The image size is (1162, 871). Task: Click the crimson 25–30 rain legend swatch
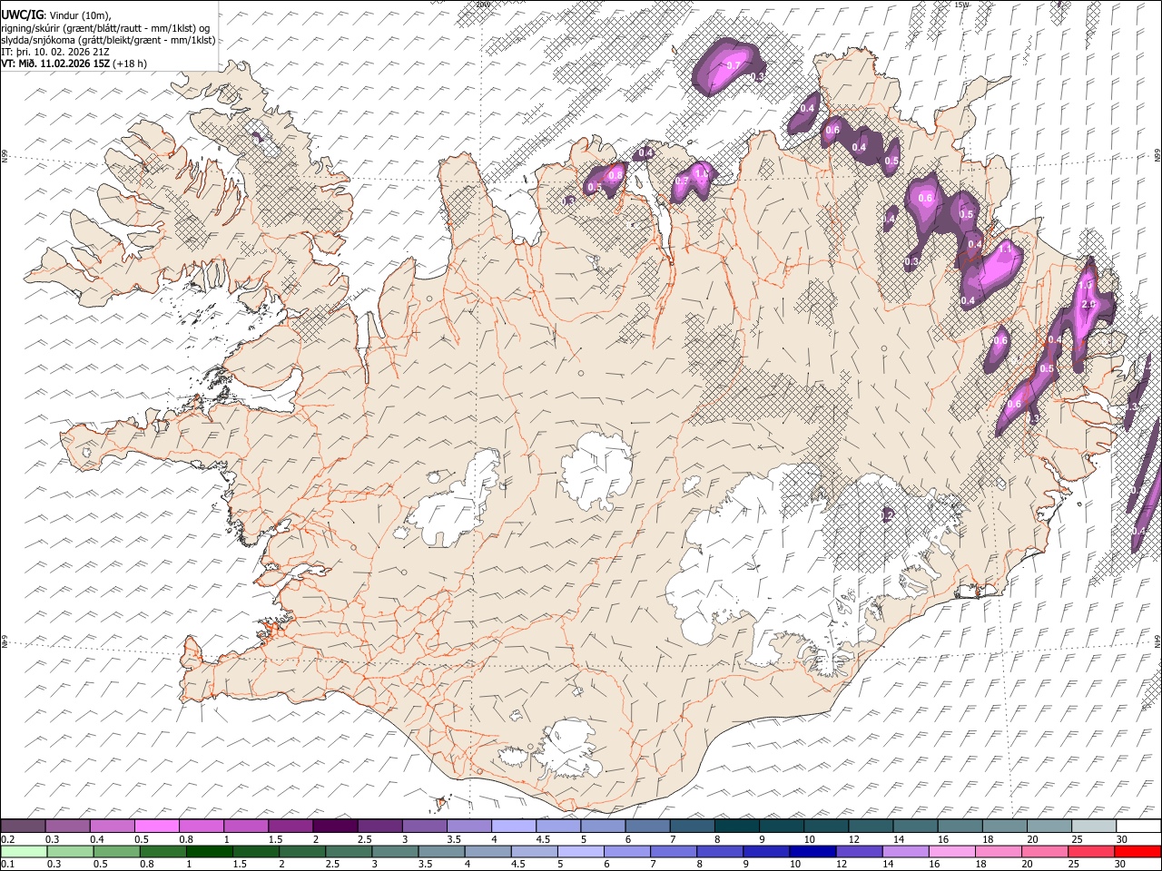(x=1090, y=851)
